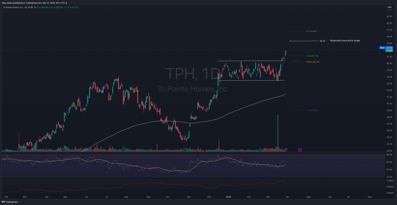Click the Measured move price target label
The image size is (397, 205).
pos(345,40)
